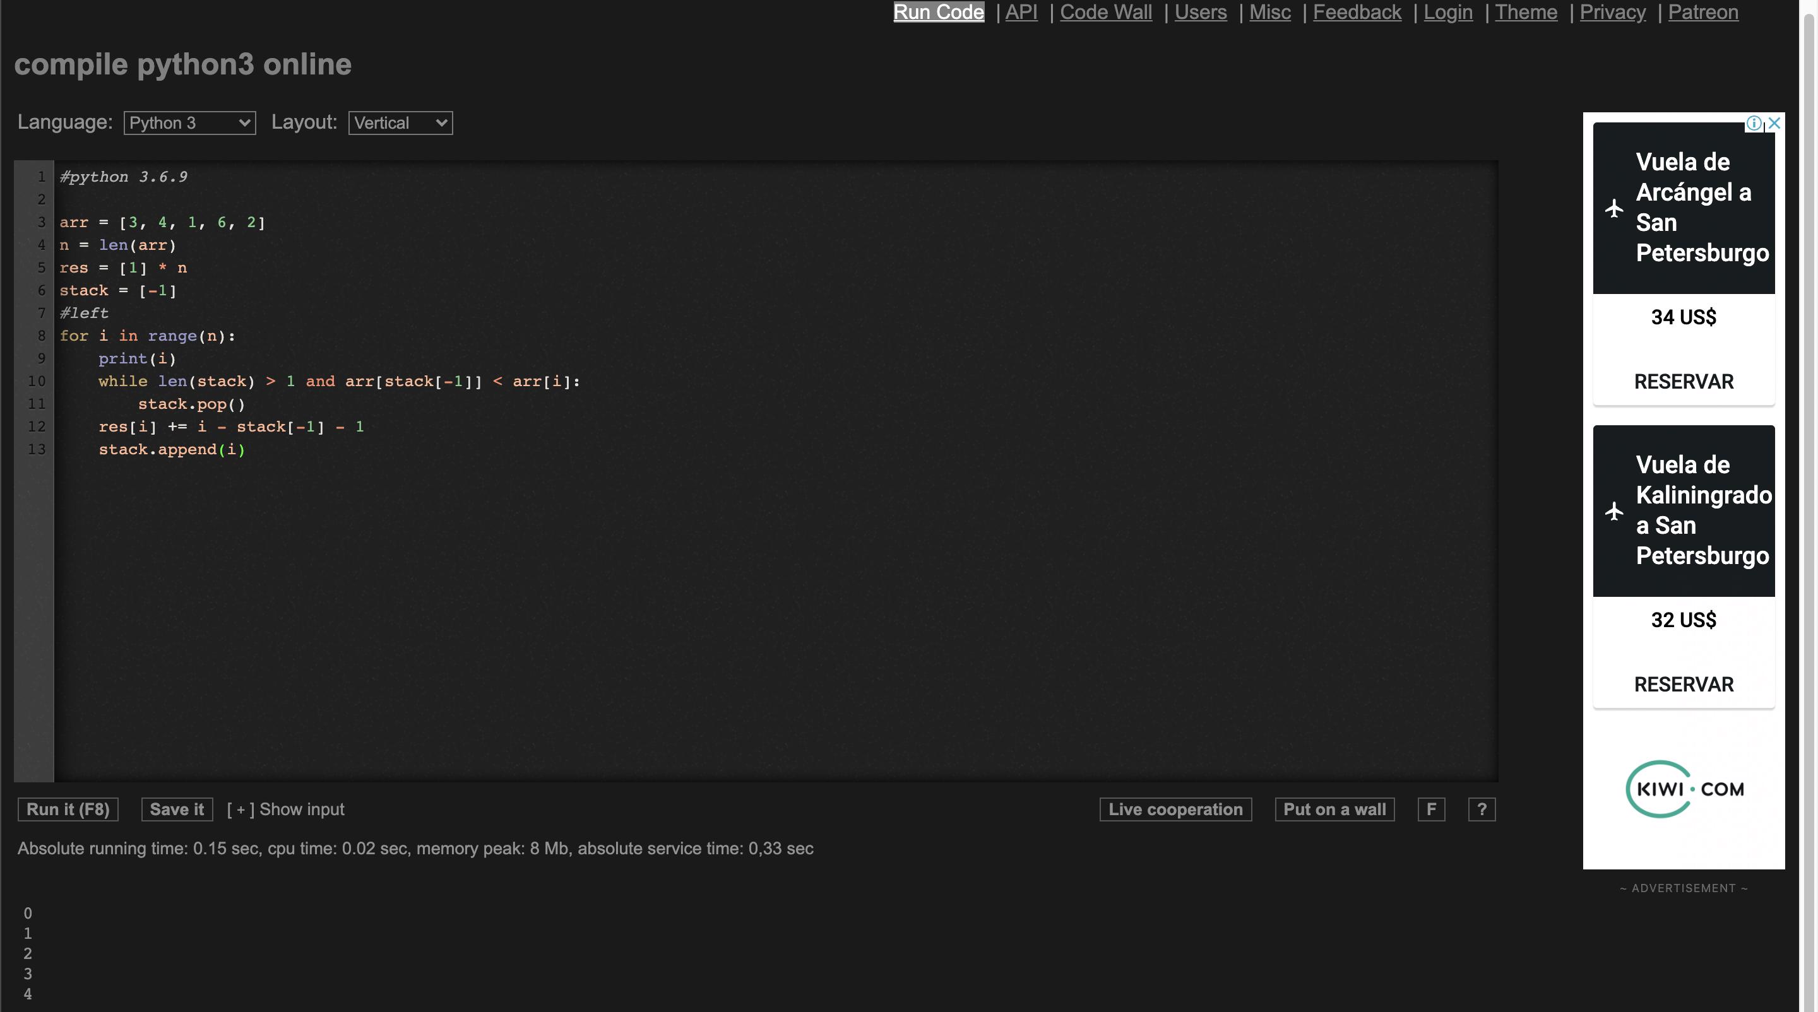Click code line 'n = len(arr)'
Screen dimensions: 1818x1012
tap(118, 245)
